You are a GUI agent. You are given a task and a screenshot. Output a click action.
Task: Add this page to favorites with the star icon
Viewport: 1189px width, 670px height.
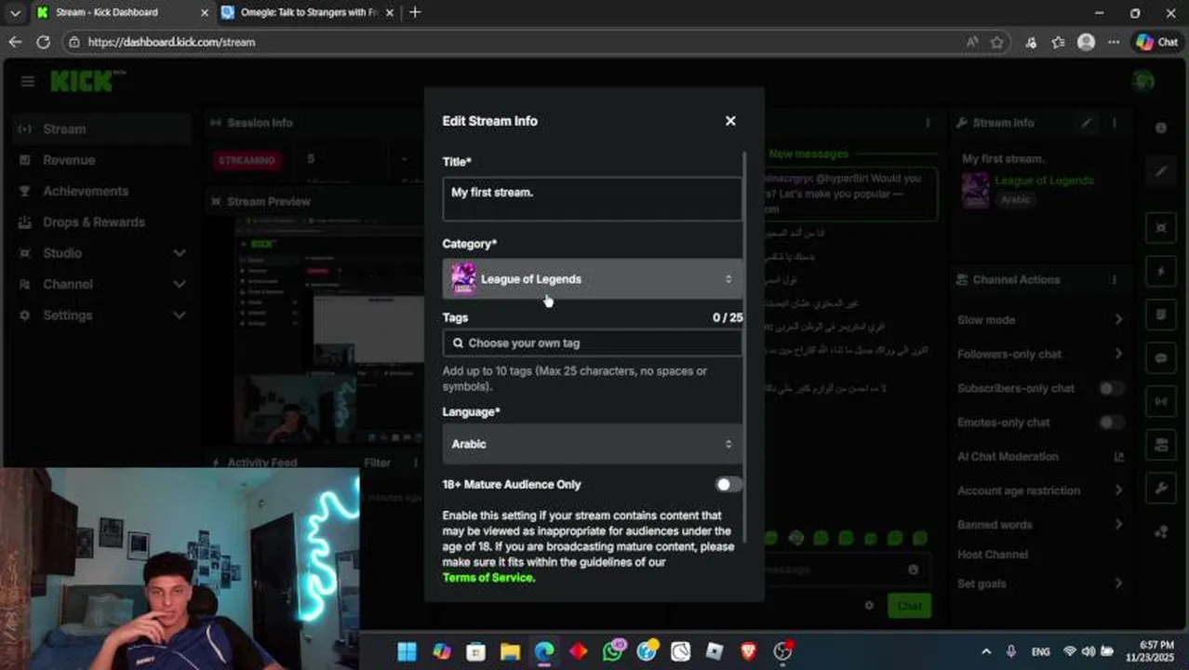coord(997,42)
